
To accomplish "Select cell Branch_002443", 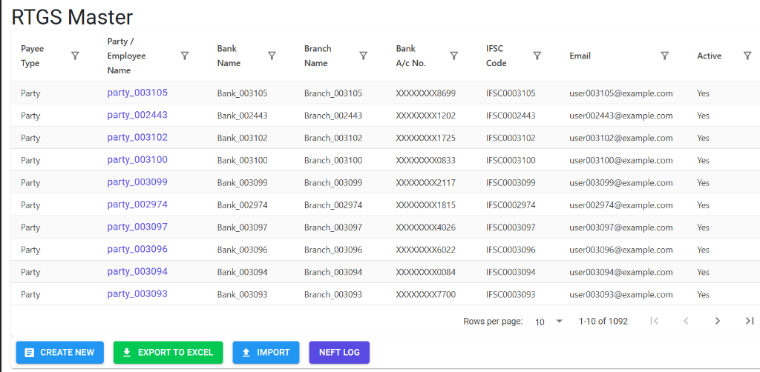I will (333, 116).
